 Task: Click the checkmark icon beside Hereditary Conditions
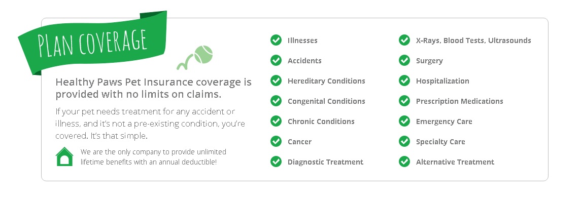click(276, 80)
